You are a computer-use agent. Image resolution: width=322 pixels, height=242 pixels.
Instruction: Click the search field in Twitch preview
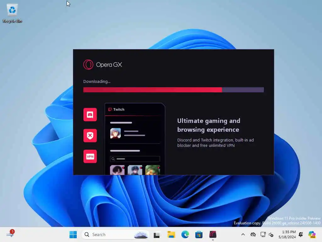click(x=135, y=159)
